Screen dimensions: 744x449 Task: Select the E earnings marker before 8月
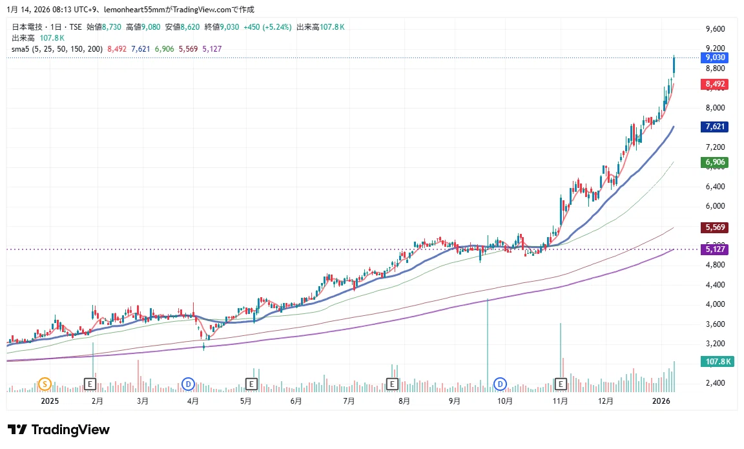point(392,384)
